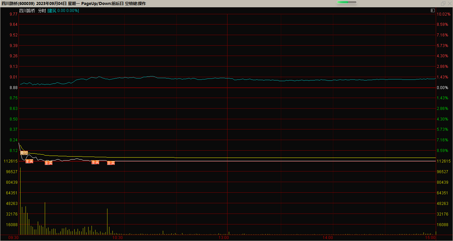Click the 10:30 time axis label
This screenshot has width=453, height=241.
coord(118,238)
